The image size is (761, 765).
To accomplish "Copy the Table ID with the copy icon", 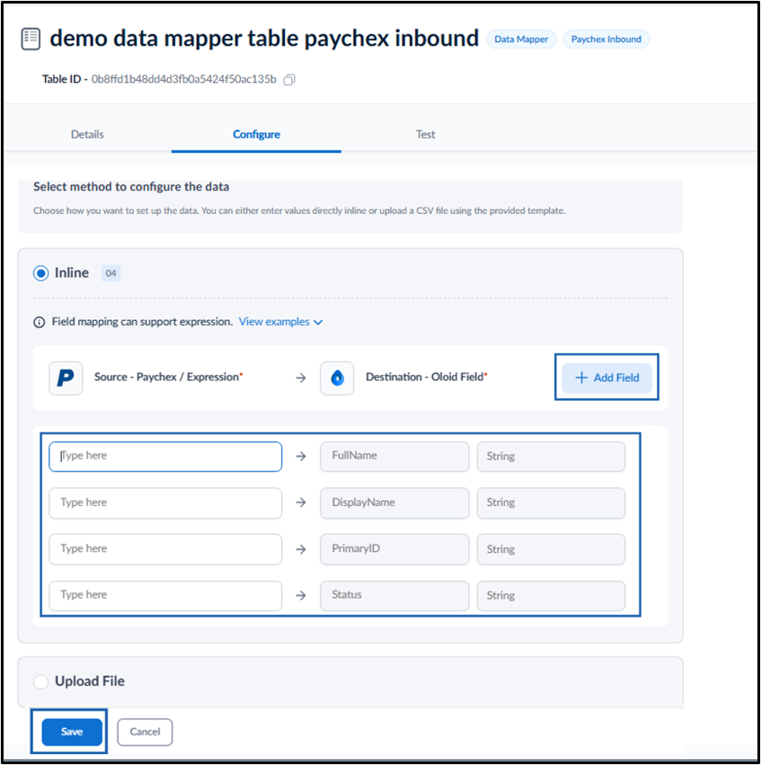I will tap(289, 79).
